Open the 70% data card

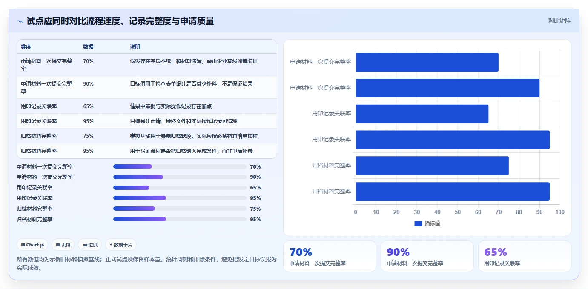[x=330, y=256]
